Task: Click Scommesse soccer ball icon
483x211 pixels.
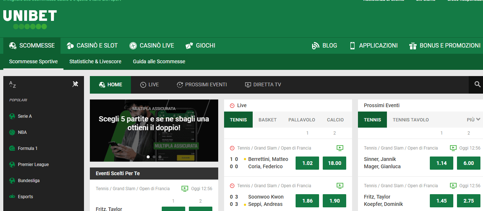Action: [x=13, y=46]
